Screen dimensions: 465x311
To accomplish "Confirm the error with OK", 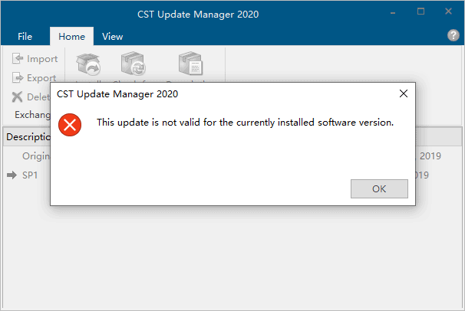I will (379, 188).
